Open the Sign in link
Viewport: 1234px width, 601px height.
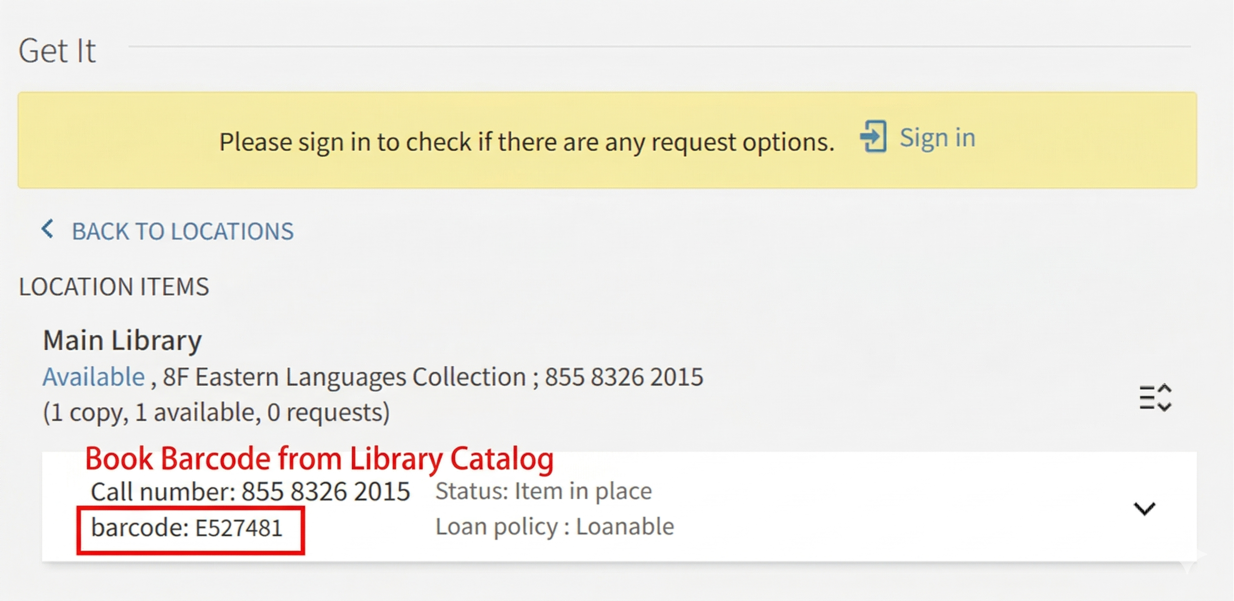[937, 138]
